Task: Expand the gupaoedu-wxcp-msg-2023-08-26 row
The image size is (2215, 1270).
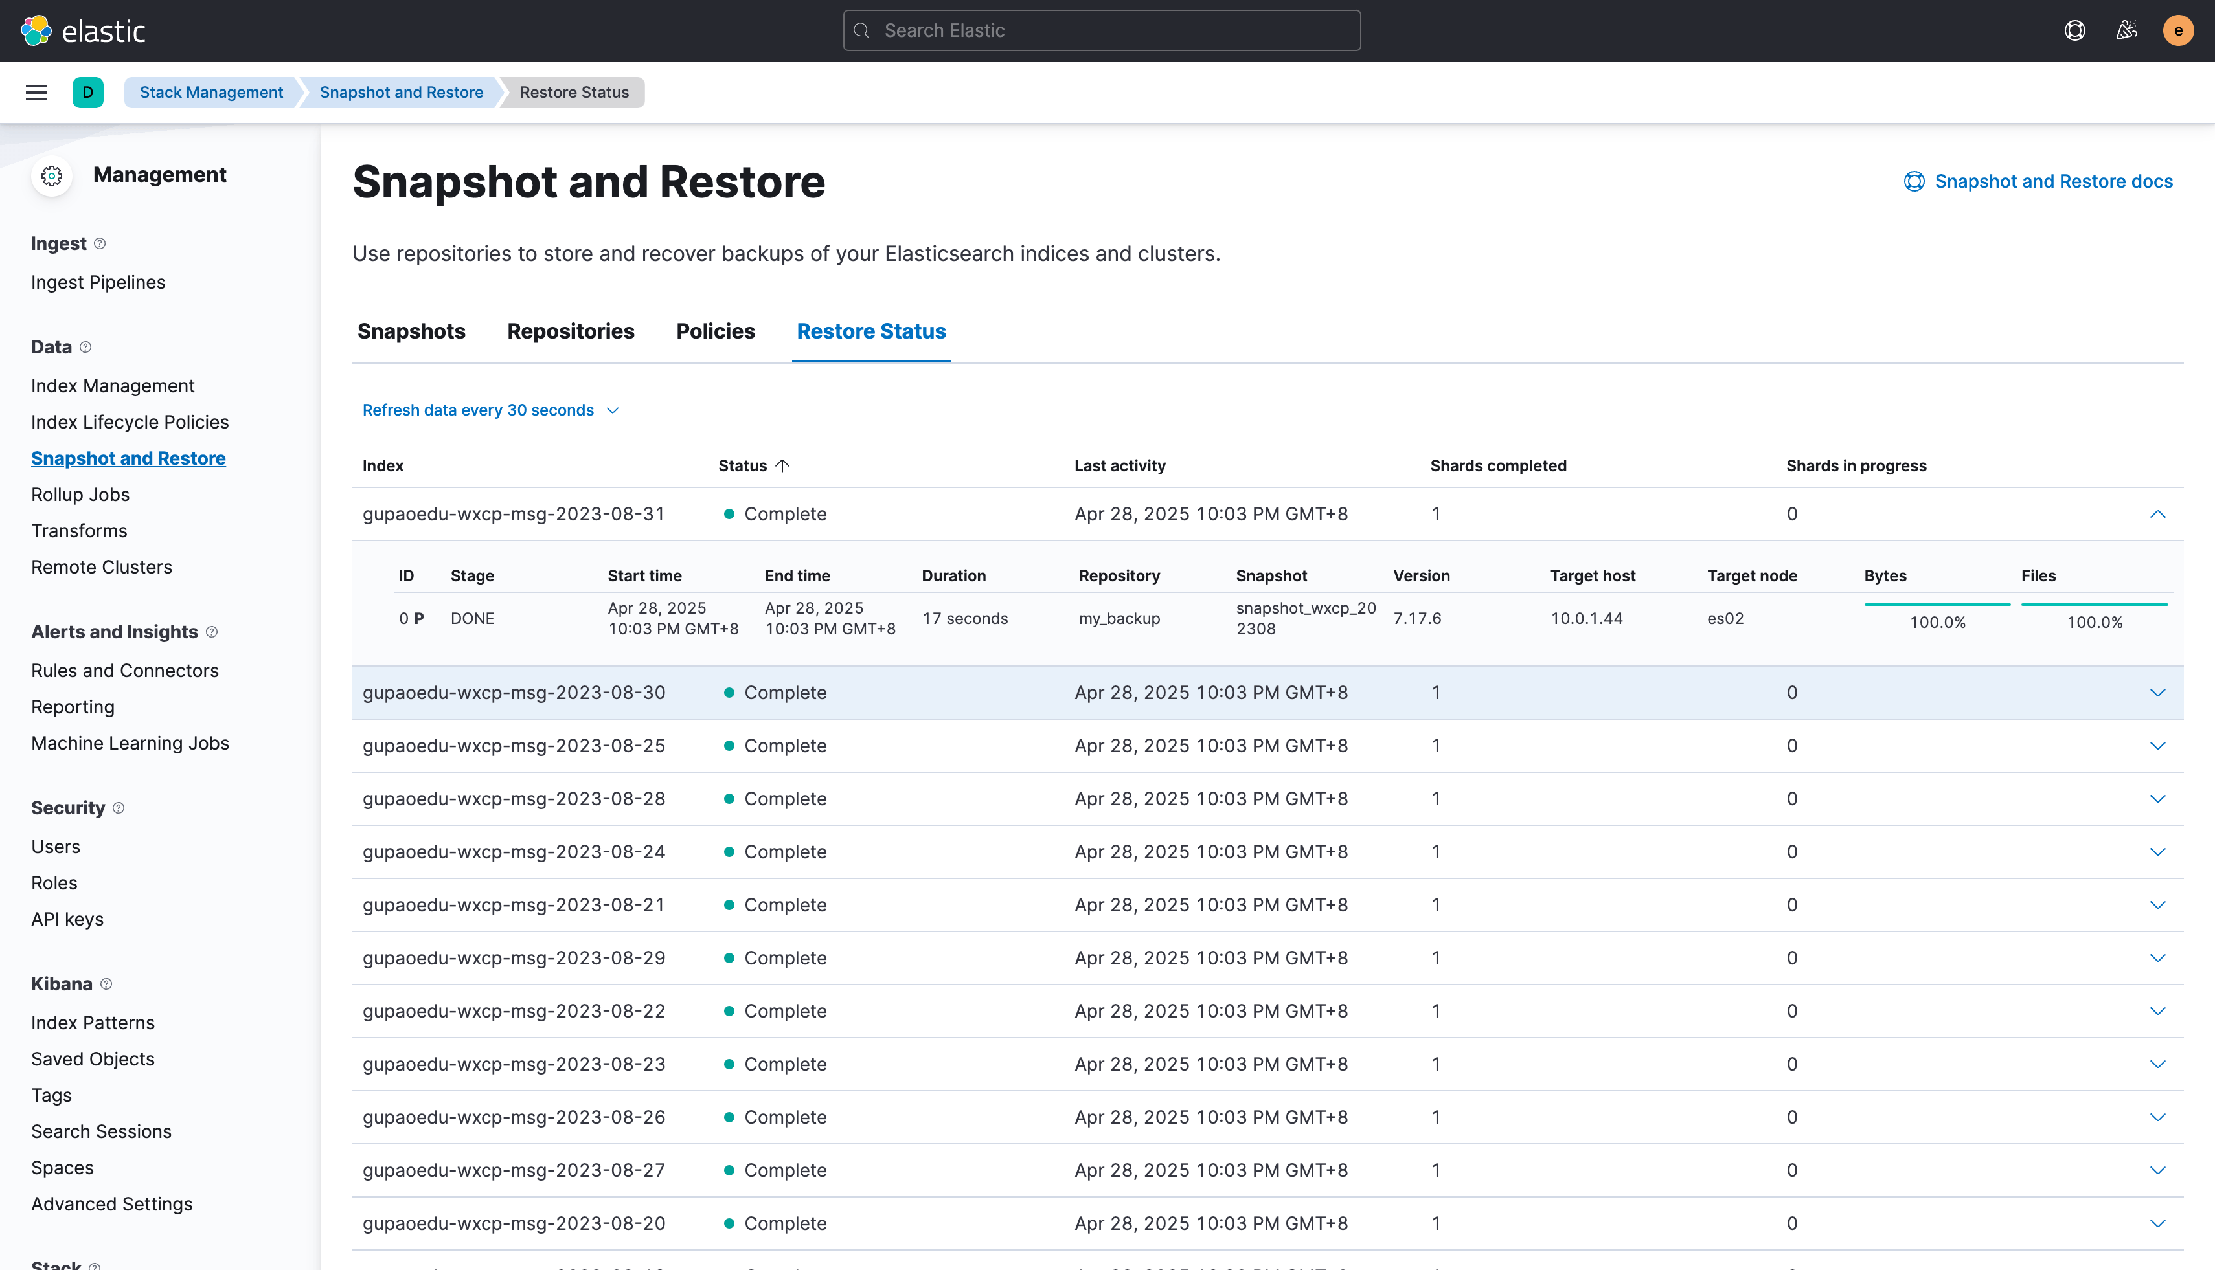Action: (2157, 1117)
